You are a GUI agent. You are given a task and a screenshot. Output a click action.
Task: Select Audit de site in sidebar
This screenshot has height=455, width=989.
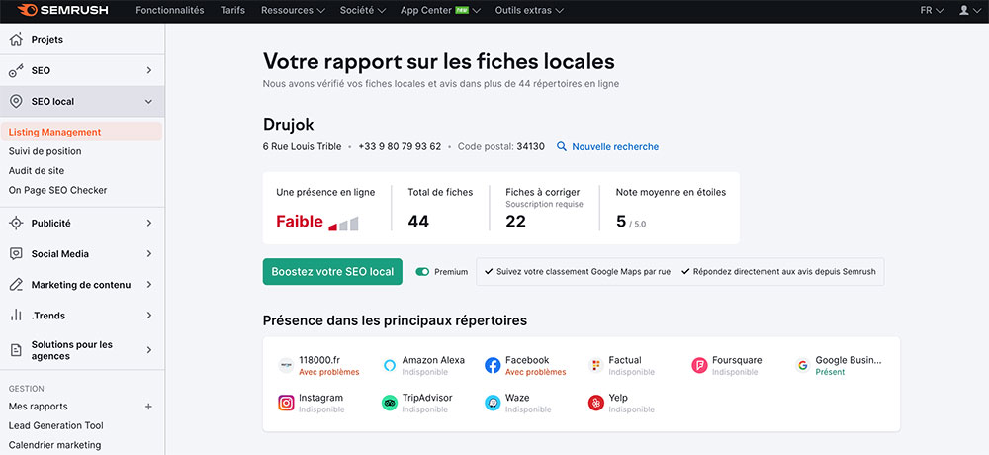coord(37,170)
